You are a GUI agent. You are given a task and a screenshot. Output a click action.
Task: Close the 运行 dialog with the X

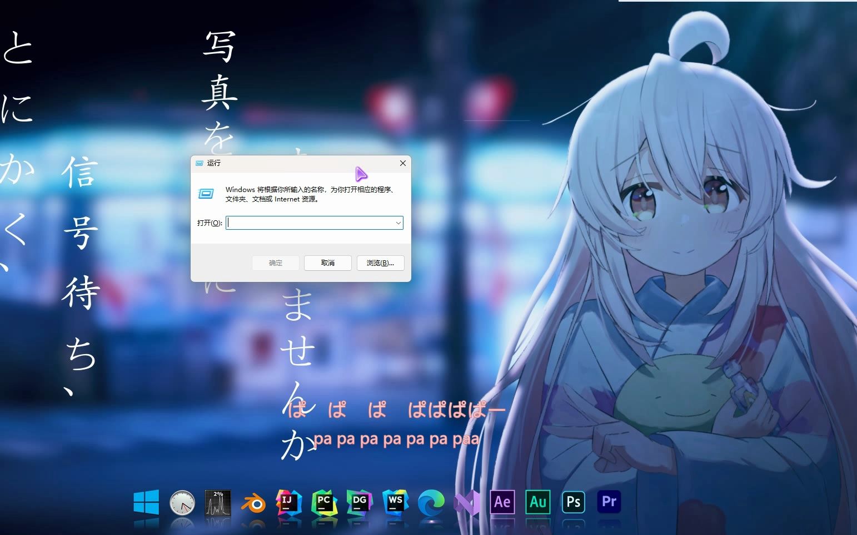(x=403, y=163)
